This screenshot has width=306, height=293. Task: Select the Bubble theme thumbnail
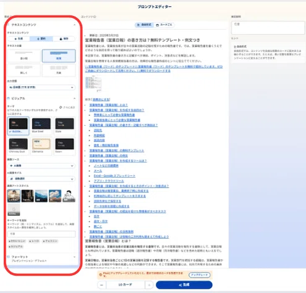pyautogui.click(x=18, y=126)
